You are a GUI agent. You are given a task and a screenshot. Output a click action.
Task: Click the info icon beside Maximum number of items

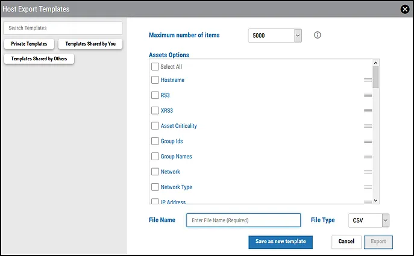(x=318, y=35)
